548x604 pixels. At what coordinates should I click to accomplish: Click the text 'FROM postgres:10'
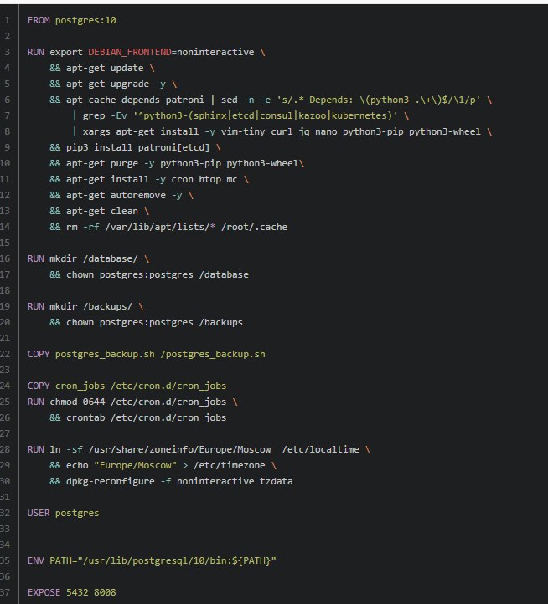point(72,20)
